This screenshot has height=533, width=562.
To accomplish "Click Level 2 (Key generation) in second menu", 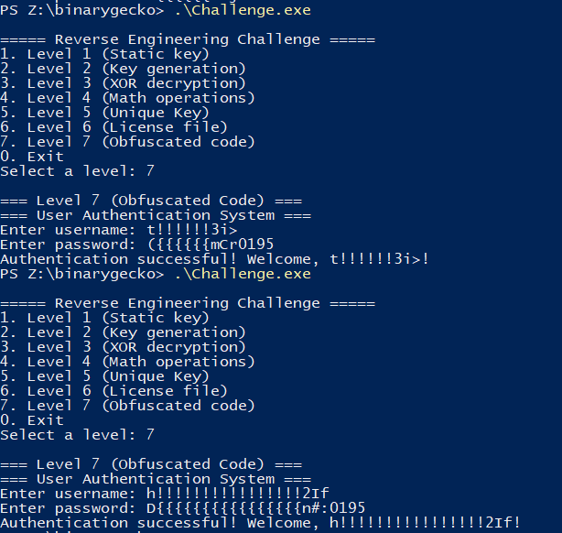I will coord(123,332).
